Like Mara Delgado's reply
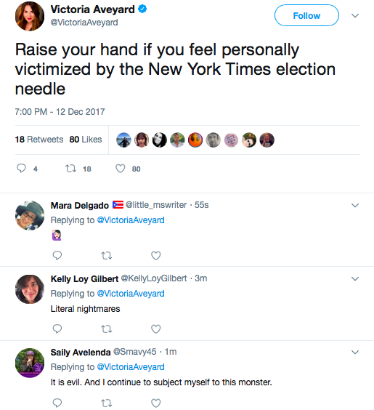The image size is (374, 410). (156, 255)
